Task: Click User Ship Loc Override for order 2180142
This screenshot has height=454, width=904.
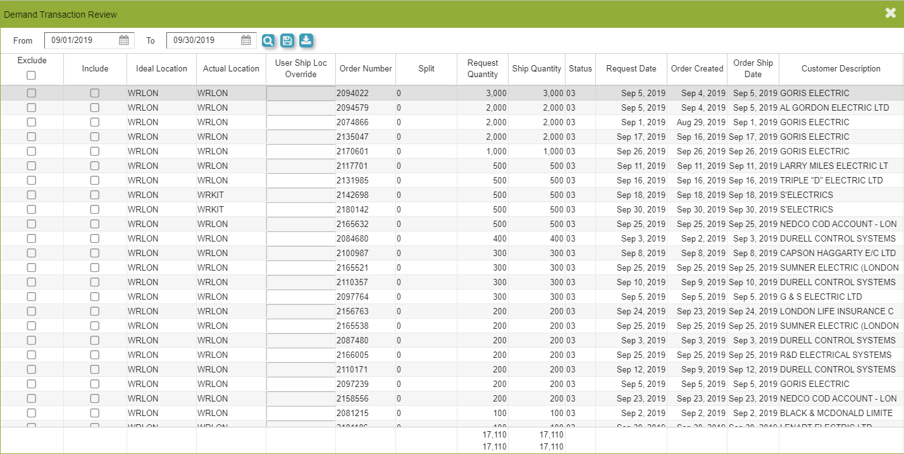Action: (x=300, y=209)
